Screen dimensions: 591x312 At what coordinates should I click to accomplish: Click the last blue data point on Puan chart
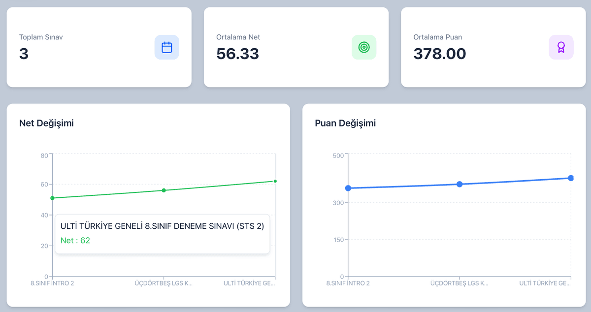[571, 178]
